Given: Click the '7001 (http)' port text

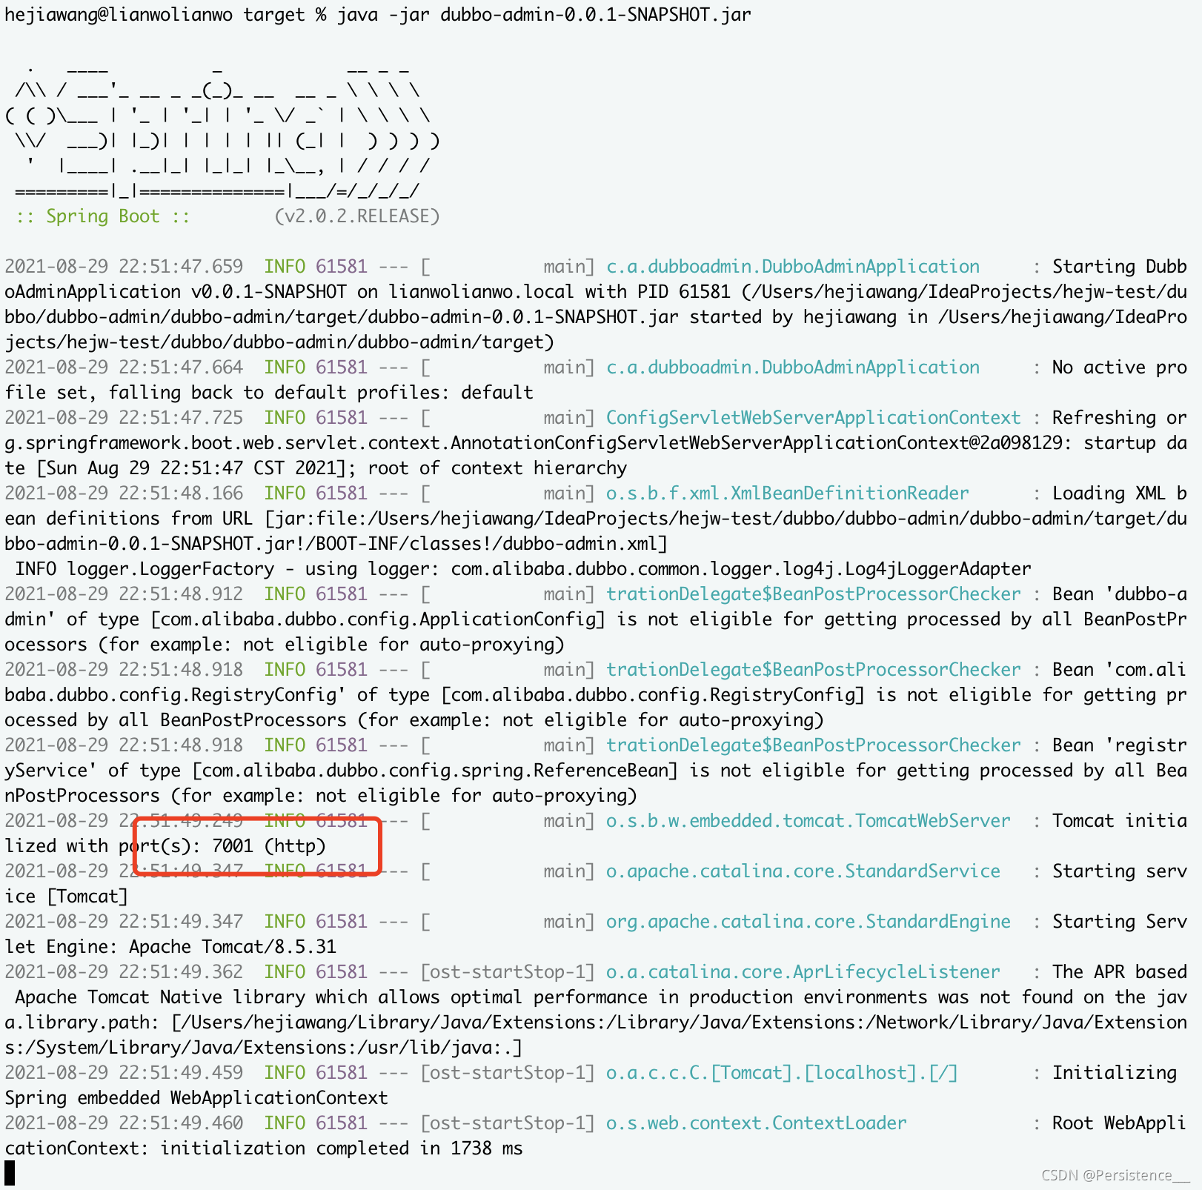Looking at the screenshot, I should pyautogui.click(x=269, y=846).
